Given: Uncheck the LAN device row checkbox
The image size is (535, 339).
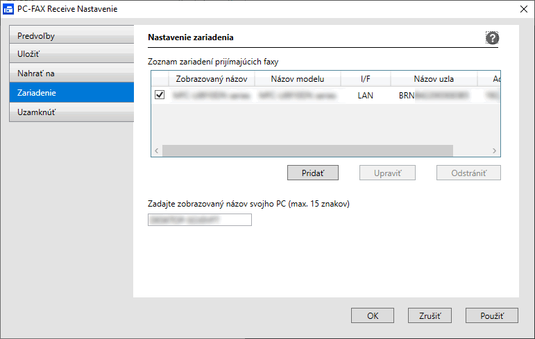Looking at the screenshot, I should click(x=160, y=95).
